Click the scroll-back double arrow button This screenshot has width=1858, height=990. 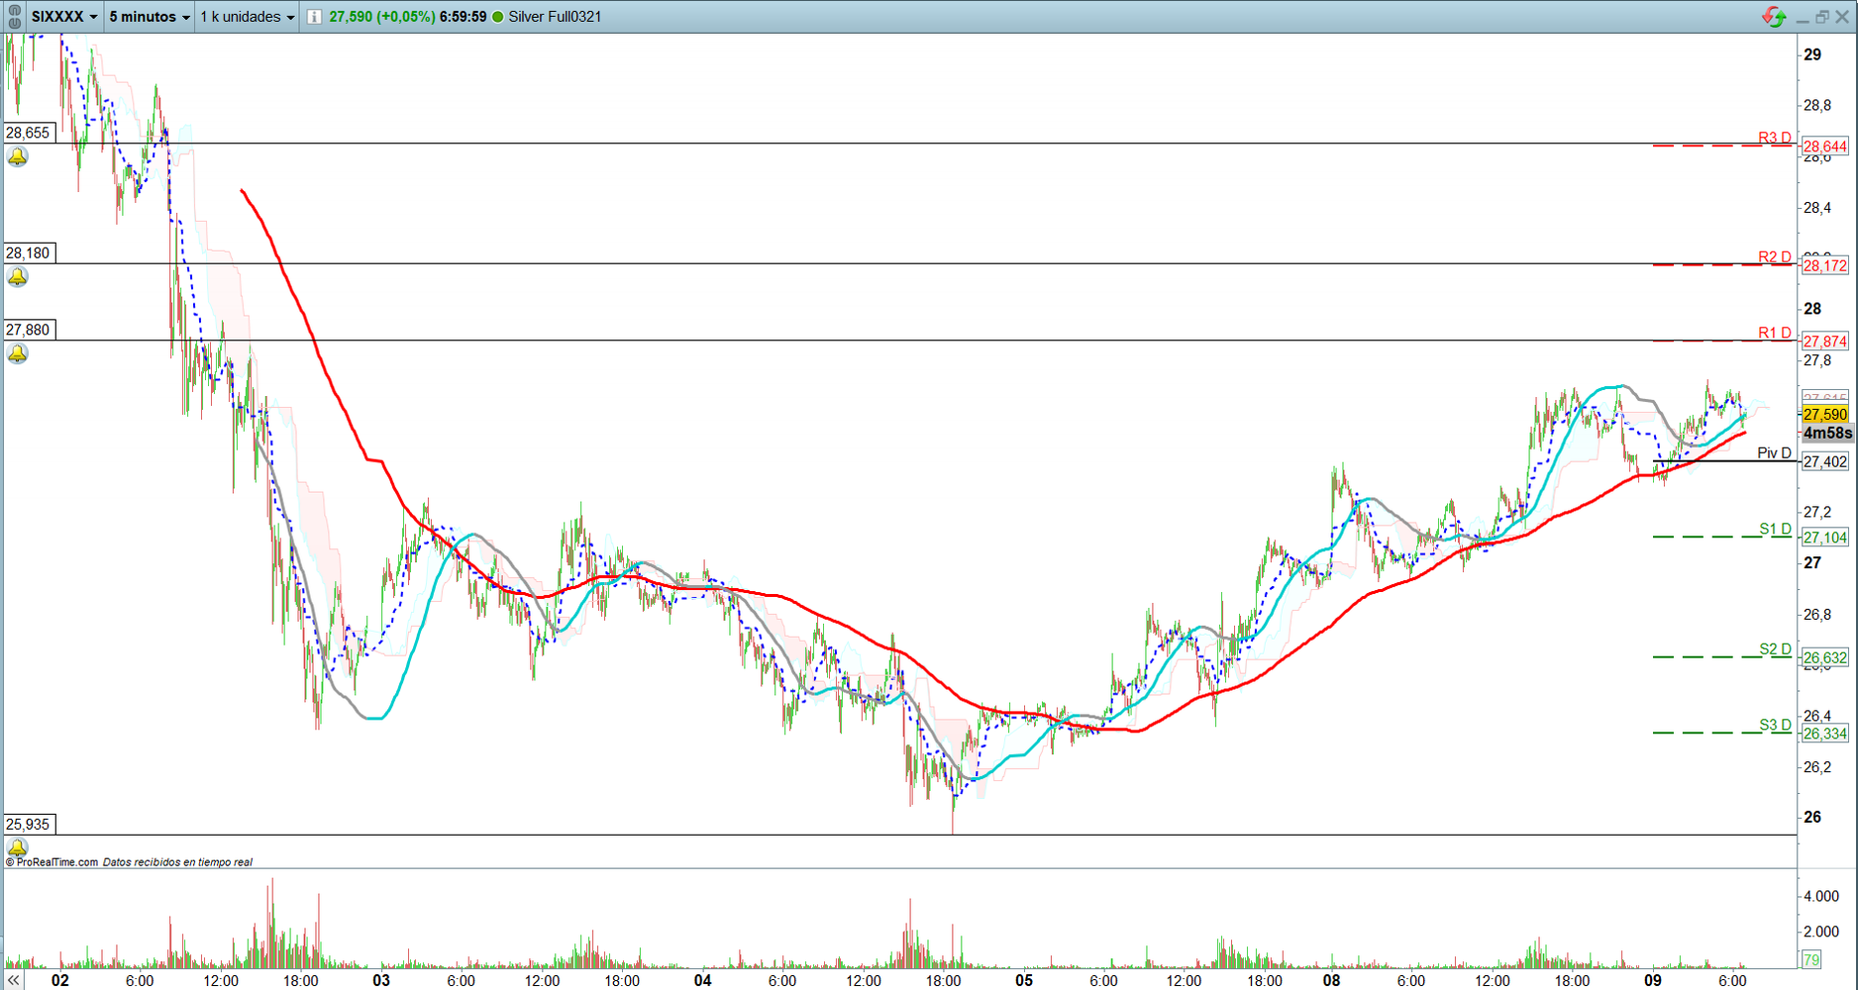tap(14, 980)
